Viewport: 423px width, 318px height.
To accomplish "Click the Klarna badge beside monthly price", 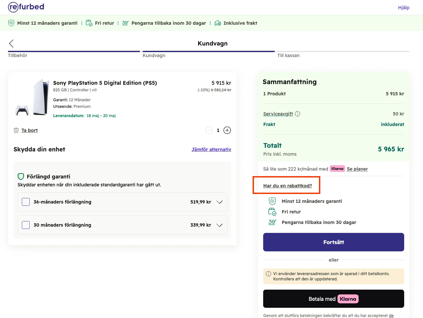I will point(337,169).
